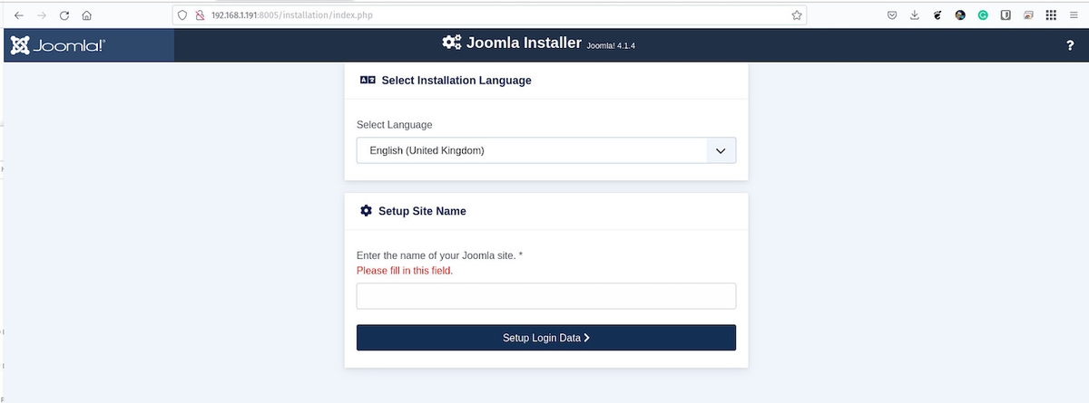Click the language icon beside Select Installation Language
This screenshot has height=403, width=1089.
coord(367,80)
